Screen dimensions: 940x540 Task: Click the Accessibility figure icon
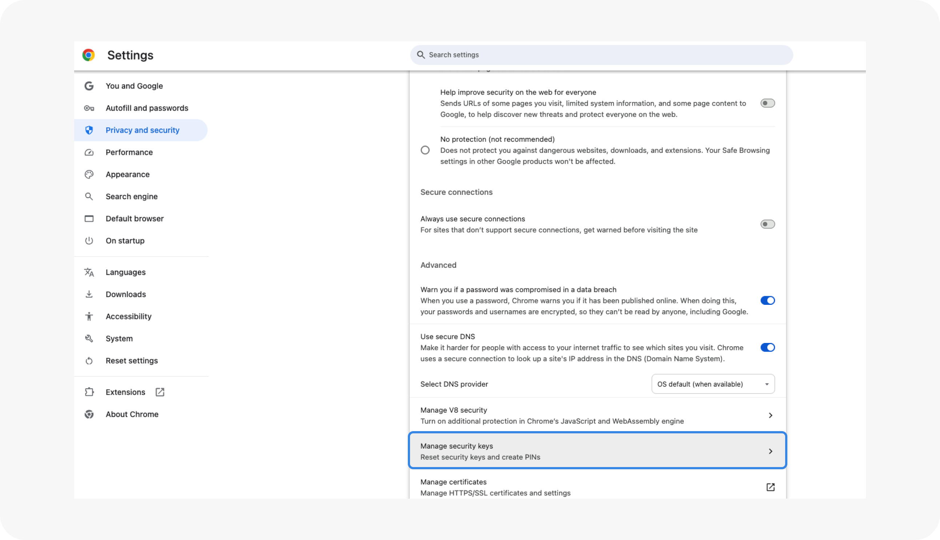click(x=89, y=316)
